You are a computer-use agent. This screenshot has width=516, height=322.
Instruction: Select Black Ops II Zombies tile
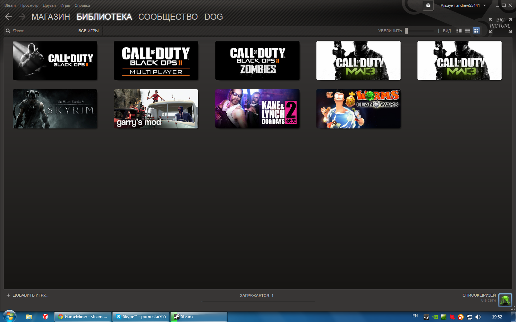click(x=257, y=60)
